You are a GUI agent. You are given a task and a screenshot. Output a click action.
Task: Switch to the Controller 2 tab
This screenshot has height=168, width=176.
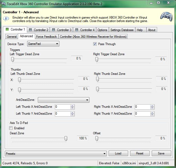click(x=39, y=30)
